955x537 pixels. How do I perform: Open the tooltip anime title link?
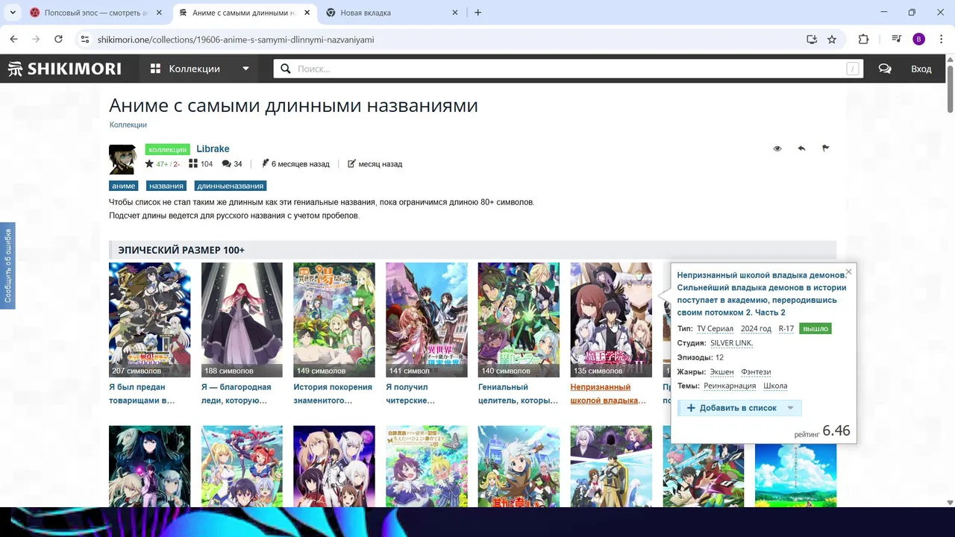click(x=761, y=294)
